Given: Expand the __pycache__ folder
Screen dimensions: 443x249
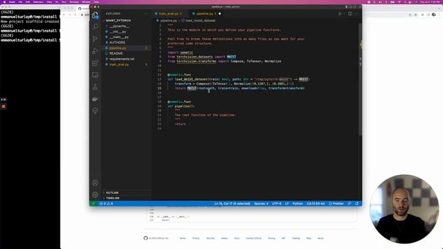Looking at the screenshot, I should tap(119, 26).
